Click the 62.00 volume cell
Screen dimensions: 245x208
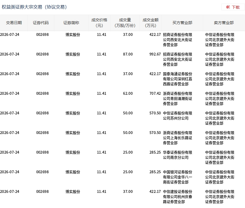[x=128, y=94]
